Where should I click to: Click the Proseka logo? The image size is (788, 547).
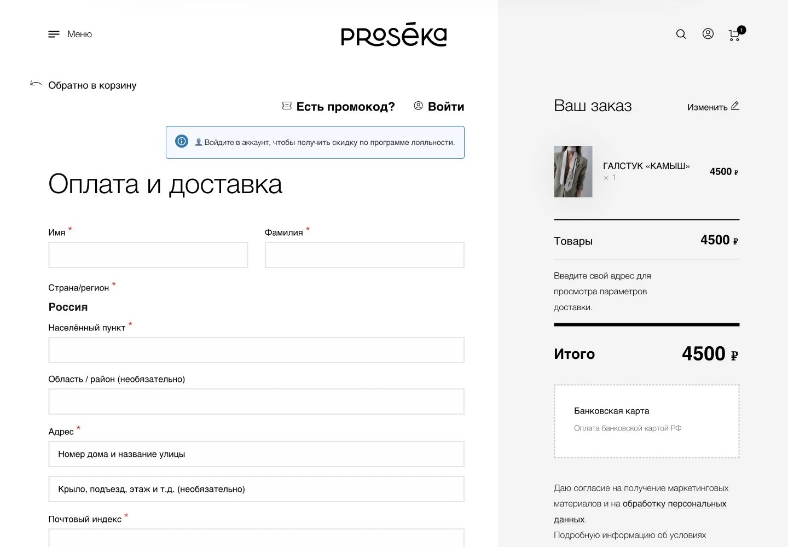click(394, 34)
